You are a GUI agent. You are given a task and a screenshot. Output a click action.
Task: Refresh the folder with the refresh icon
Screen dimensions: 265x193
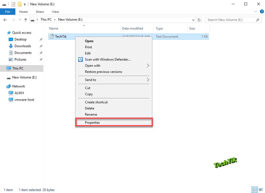point(199,20)
